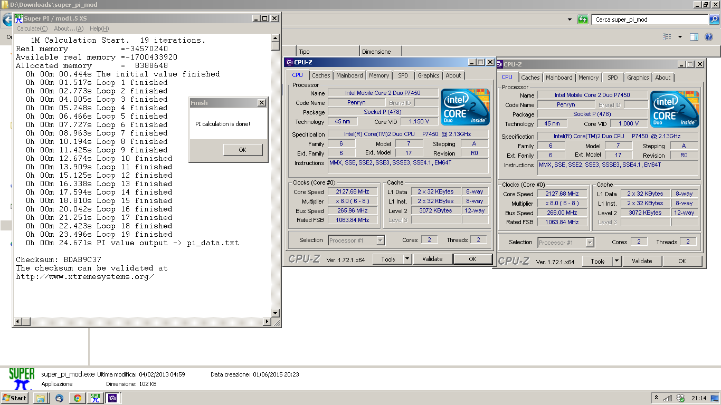This screenshot has height=405, width=721.
Task: Close the Finish dialog with X
Action: (x=261, y=103)
